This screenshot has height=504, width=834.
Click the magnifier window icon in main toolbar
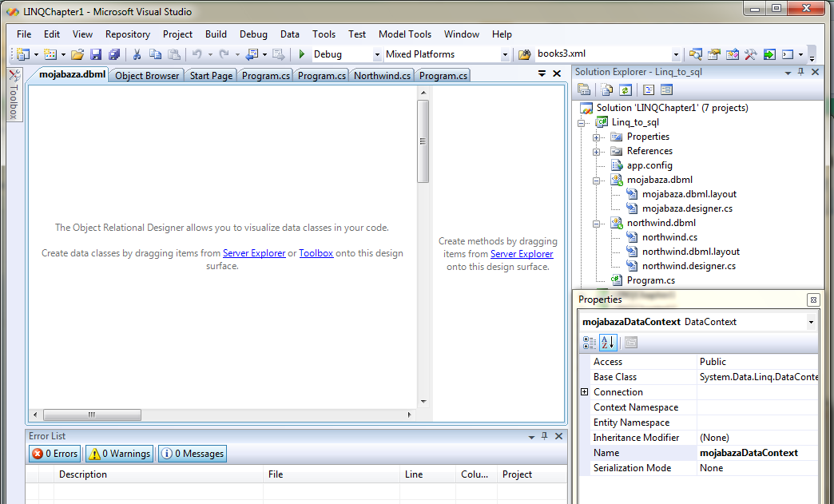tap(695, 54)
